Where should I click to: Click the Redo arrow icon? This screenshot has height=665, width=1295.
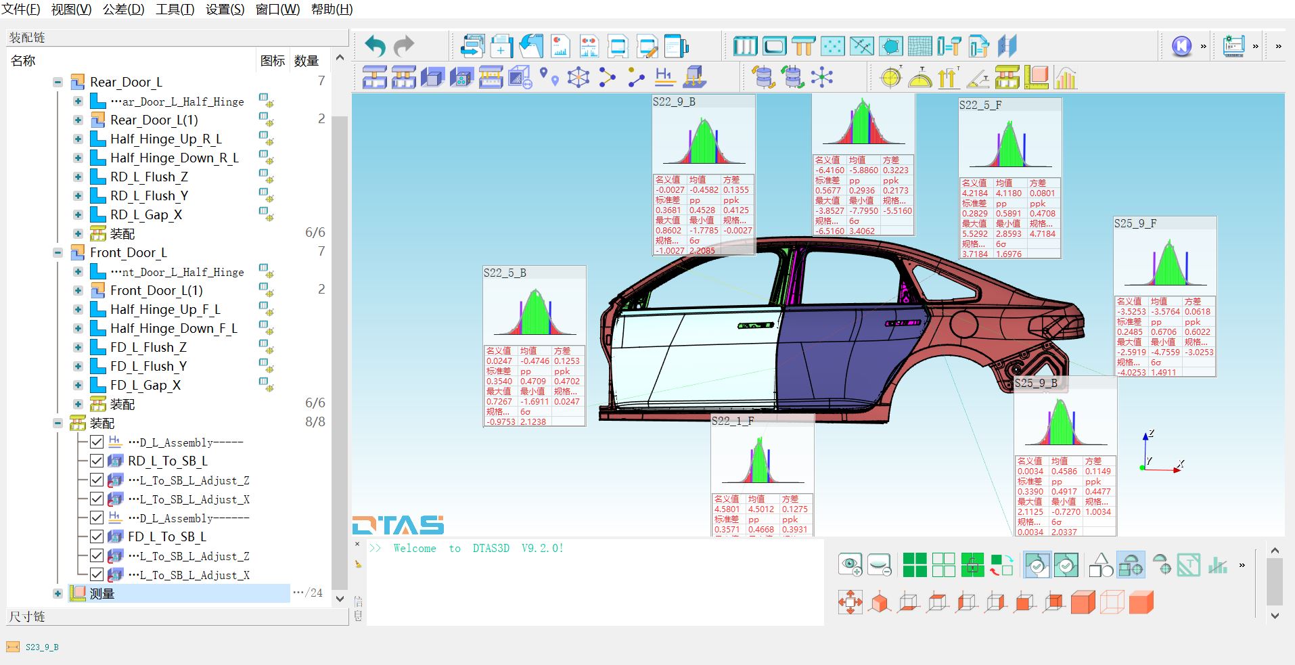(404, 46)
